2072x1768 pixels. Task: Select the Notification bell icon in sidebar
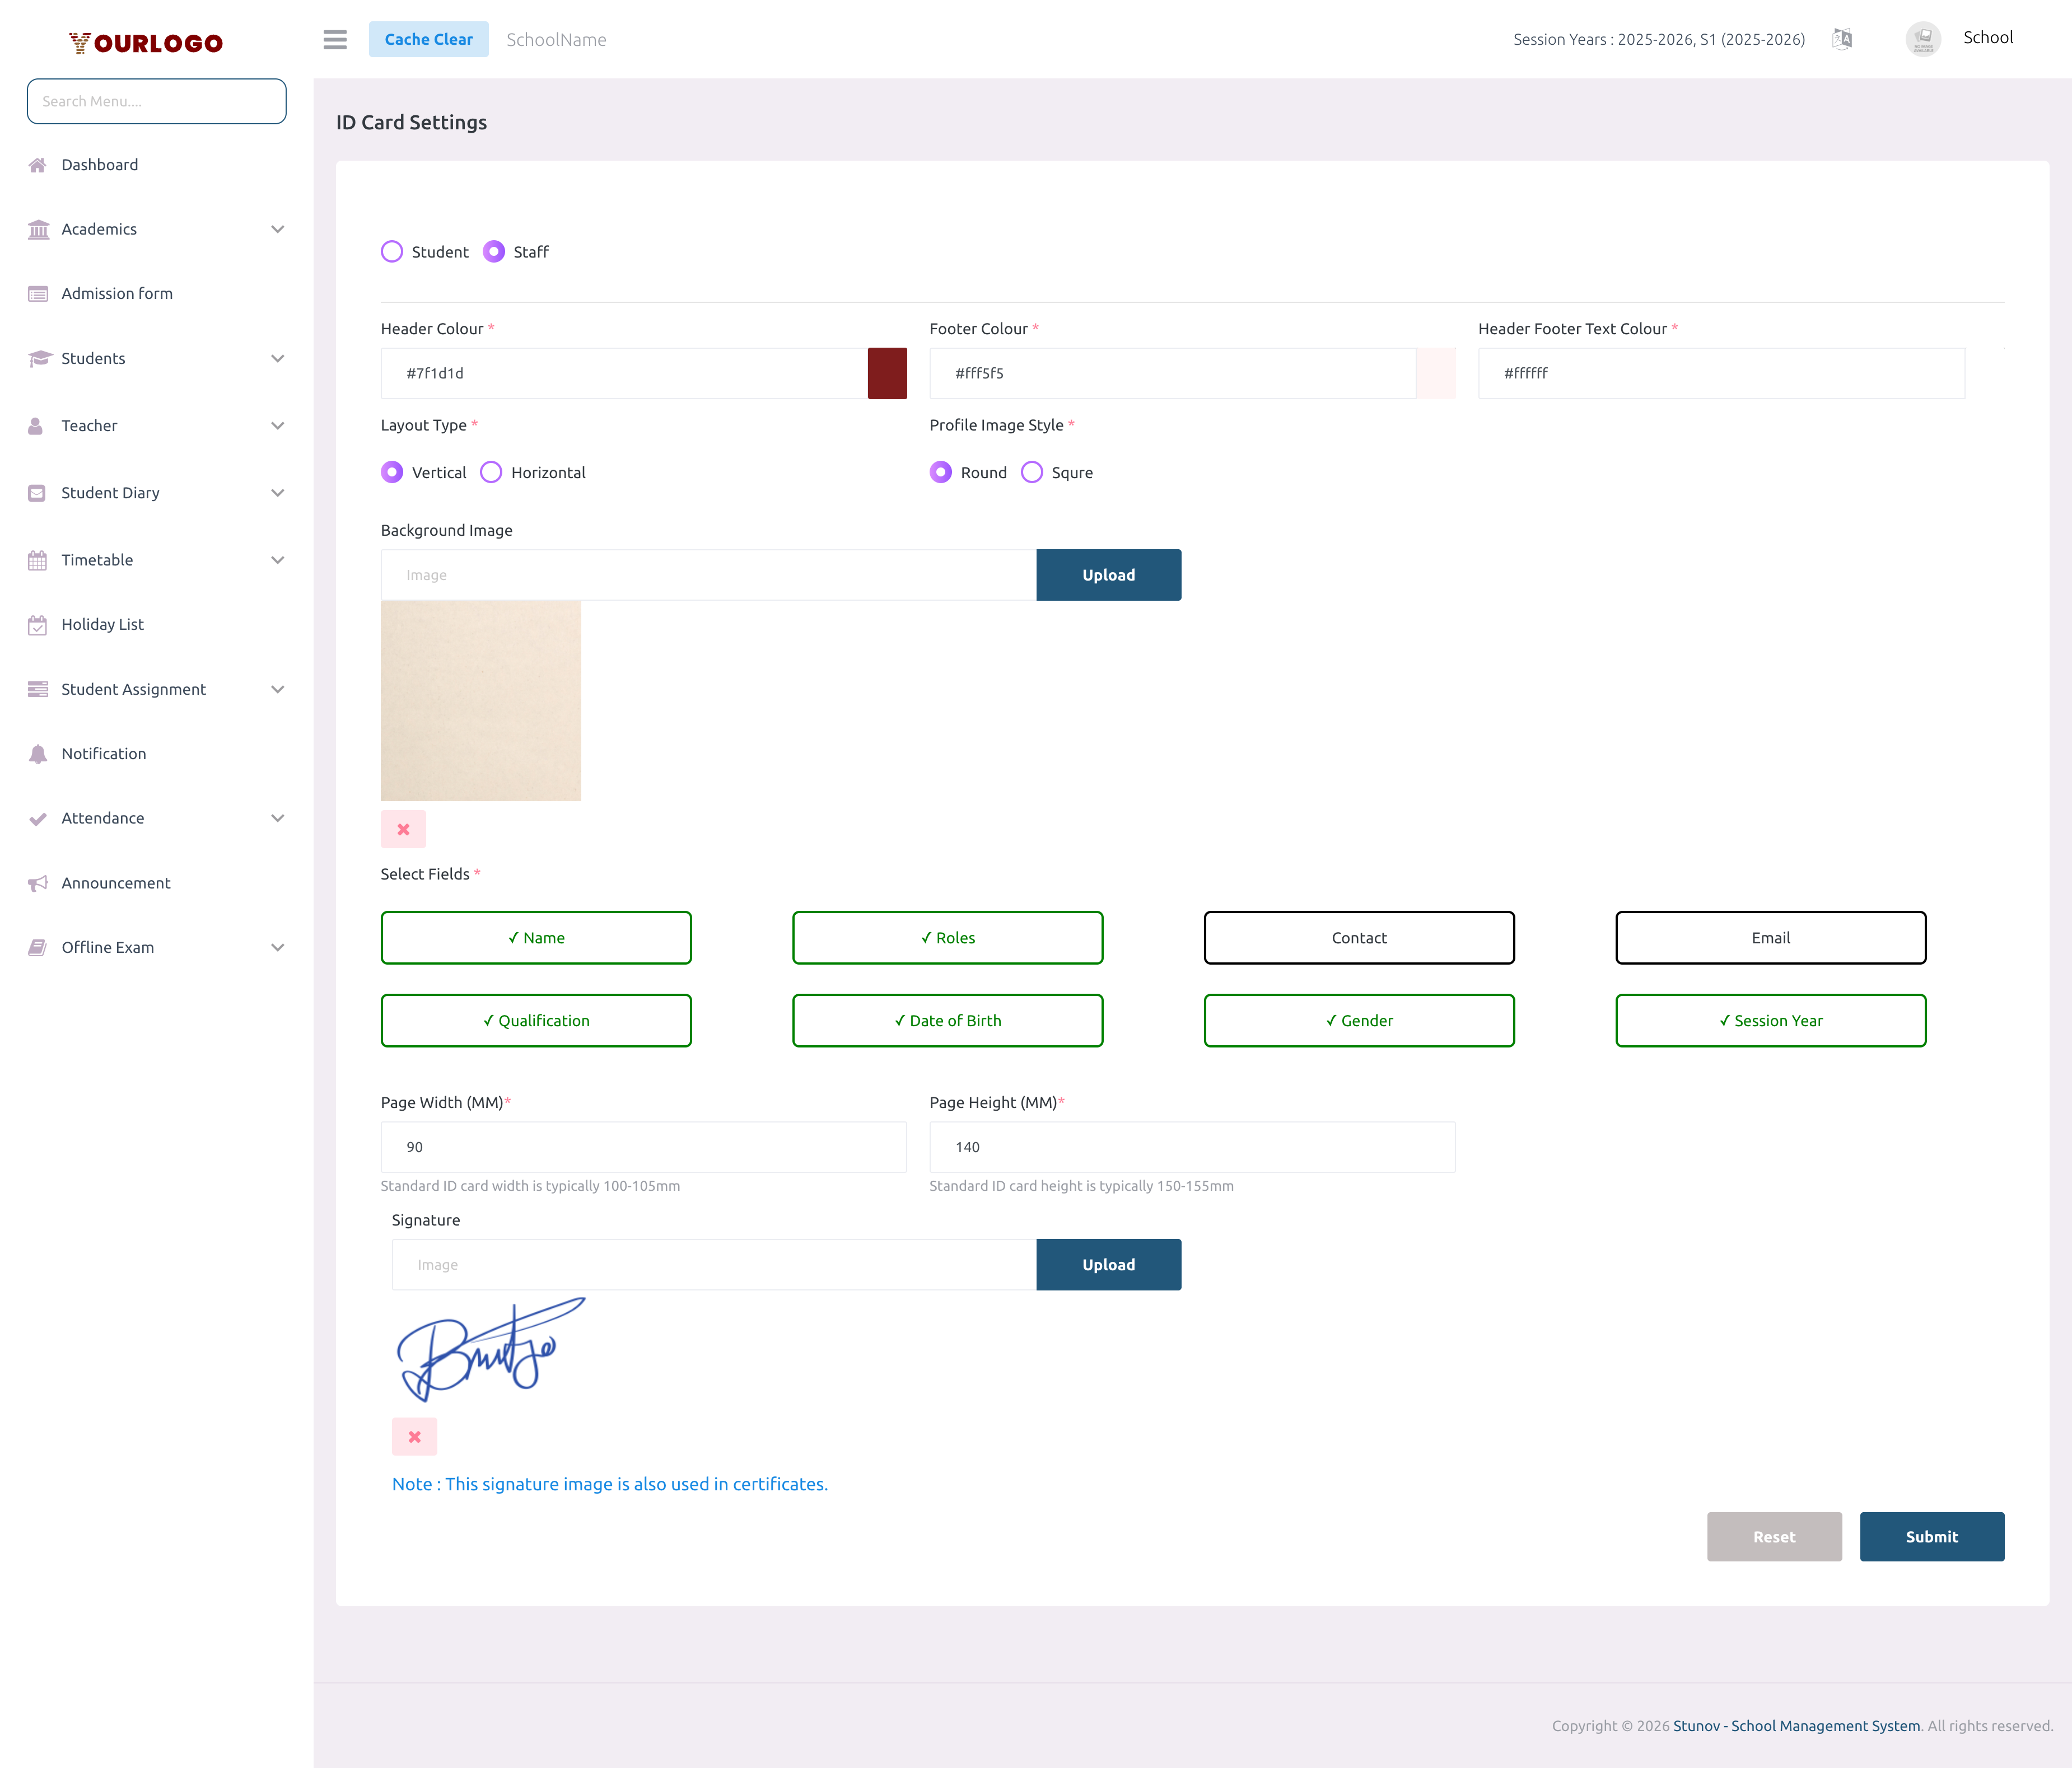(x=38, y=753)
